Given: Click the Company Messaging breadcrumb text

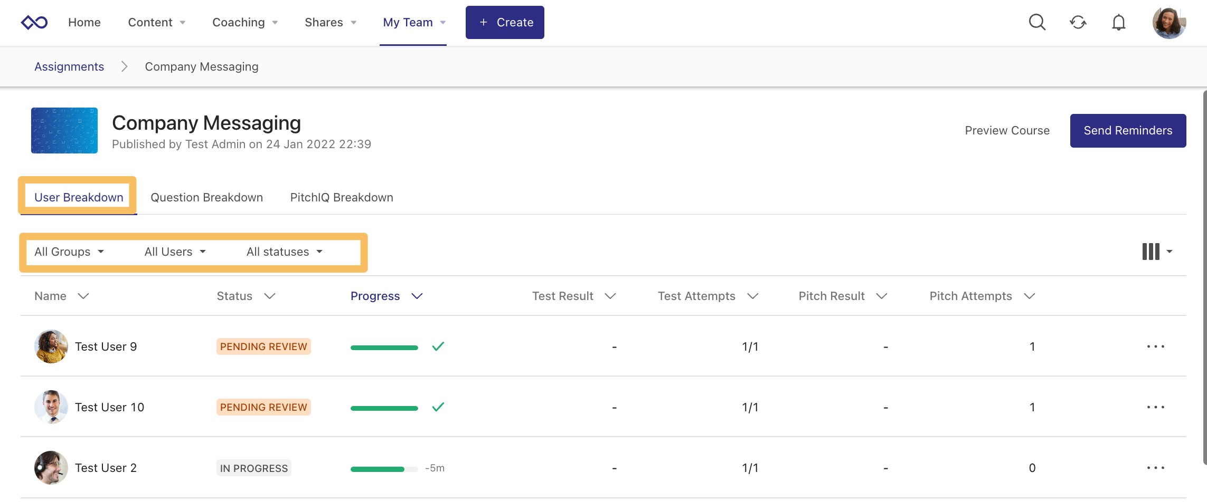Looking at the screenshot, I should (x=202, y=66).
